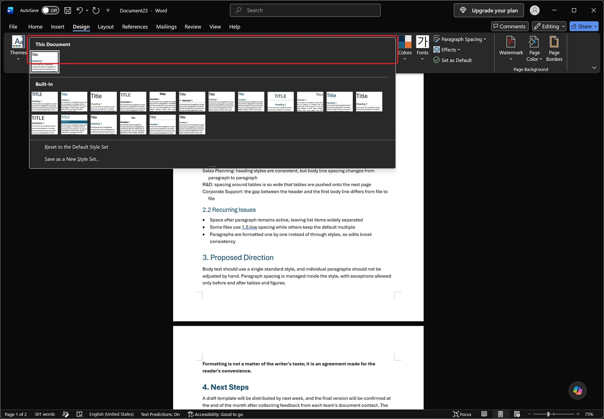Switch to the Home tab
Viewport: 604px width, 419px height.
coord(35,27)
